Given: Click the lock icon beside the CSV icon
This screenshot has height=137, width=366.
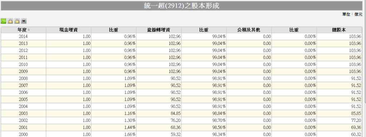Looking at the screenshot, I should [10, 21].
